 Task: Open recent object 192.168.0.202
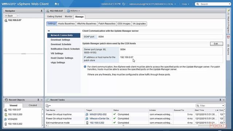point(15,124)
